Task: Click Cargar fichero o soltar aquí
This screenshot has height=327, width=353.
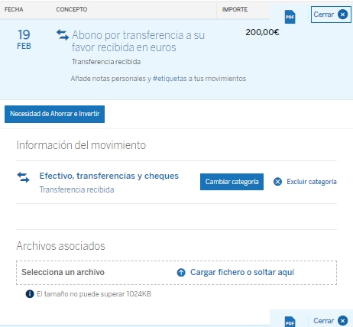Action: click(242, 272)
